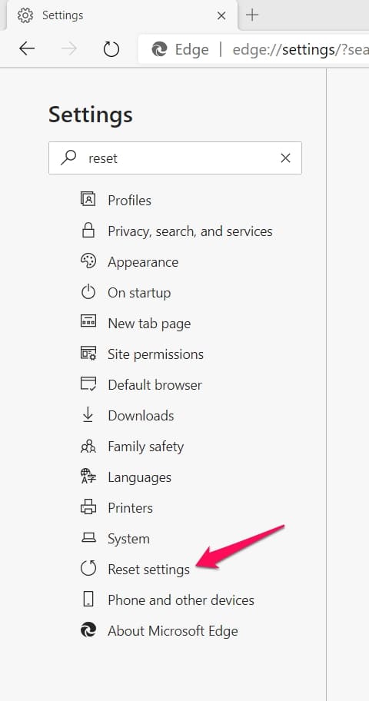Click the Printers icon
This screenshot has width=369, height=701.
click(88, 507)
